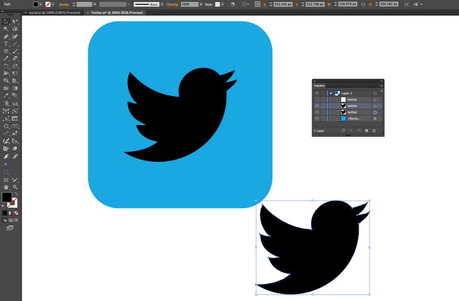Image resolution: width=459 pixels, height=301 pixels.
Task: Click Default Fill and Stroke icon
Action: coord(4,206)
